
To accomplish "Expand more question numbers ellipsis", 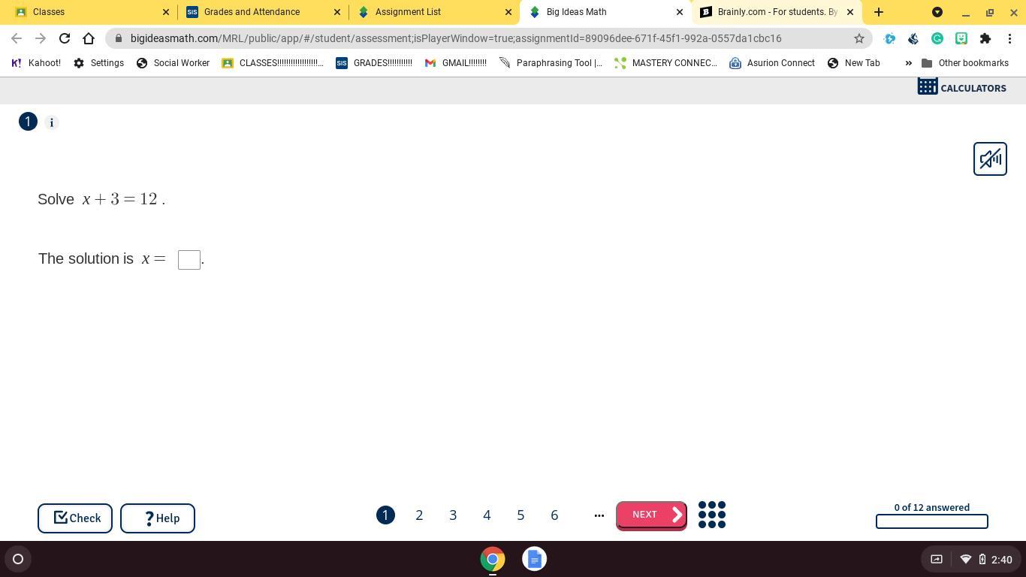I will point(599,515).
